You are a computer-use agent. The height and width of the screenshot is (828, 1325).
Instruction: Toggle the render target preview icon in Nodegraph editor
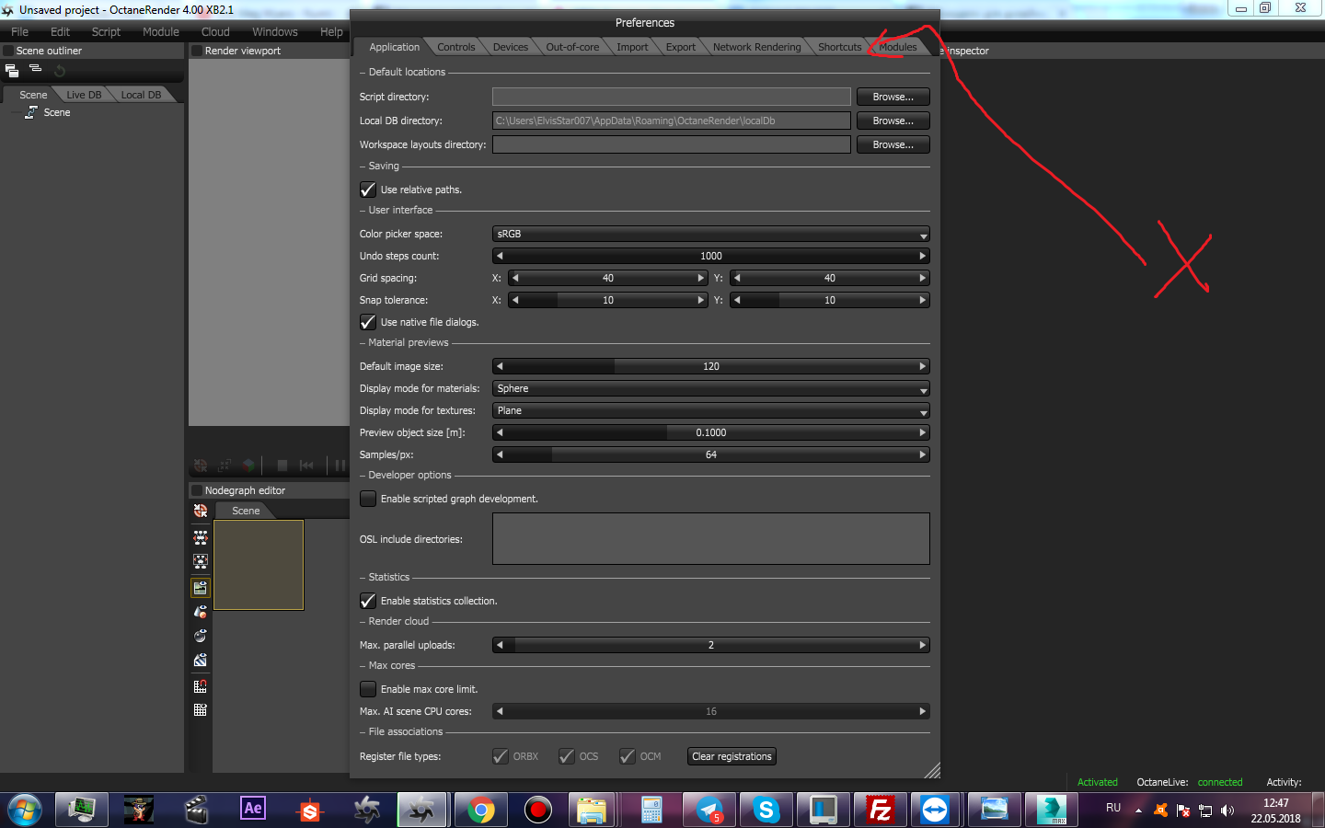pyautogui.click(x=201, y=587)
